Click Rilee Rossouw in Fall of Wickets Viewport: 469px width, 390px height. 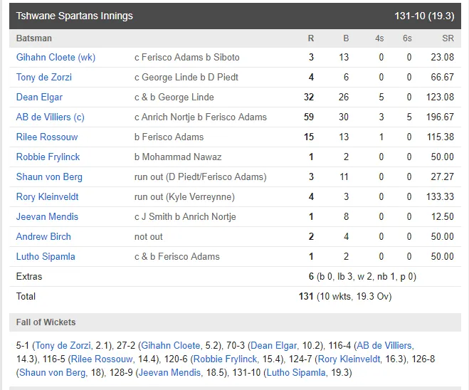102,359
